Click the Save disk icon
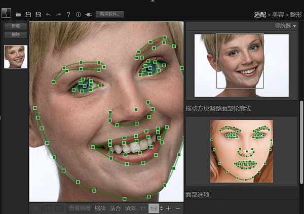Screen dimensions: 304x214 coord(28,15)
